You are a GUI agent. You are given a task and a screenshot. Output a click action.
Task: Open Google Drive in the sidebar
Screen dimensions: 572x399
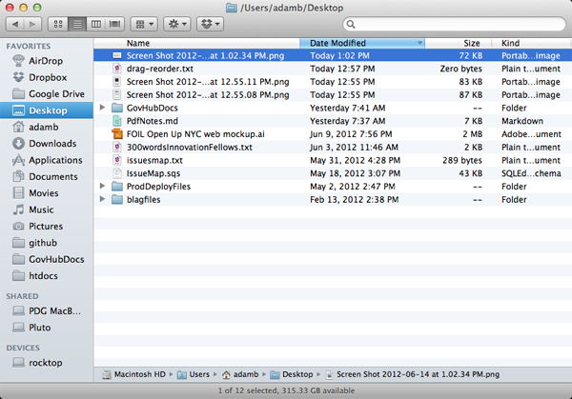[47, 94]
